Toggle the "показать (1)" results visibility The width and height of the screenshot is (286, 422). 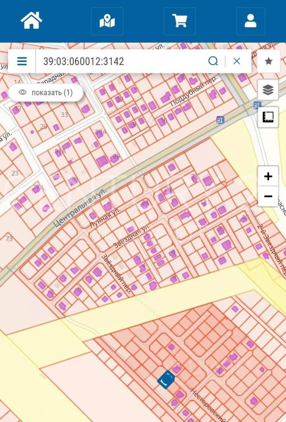[x=46, y=92]
